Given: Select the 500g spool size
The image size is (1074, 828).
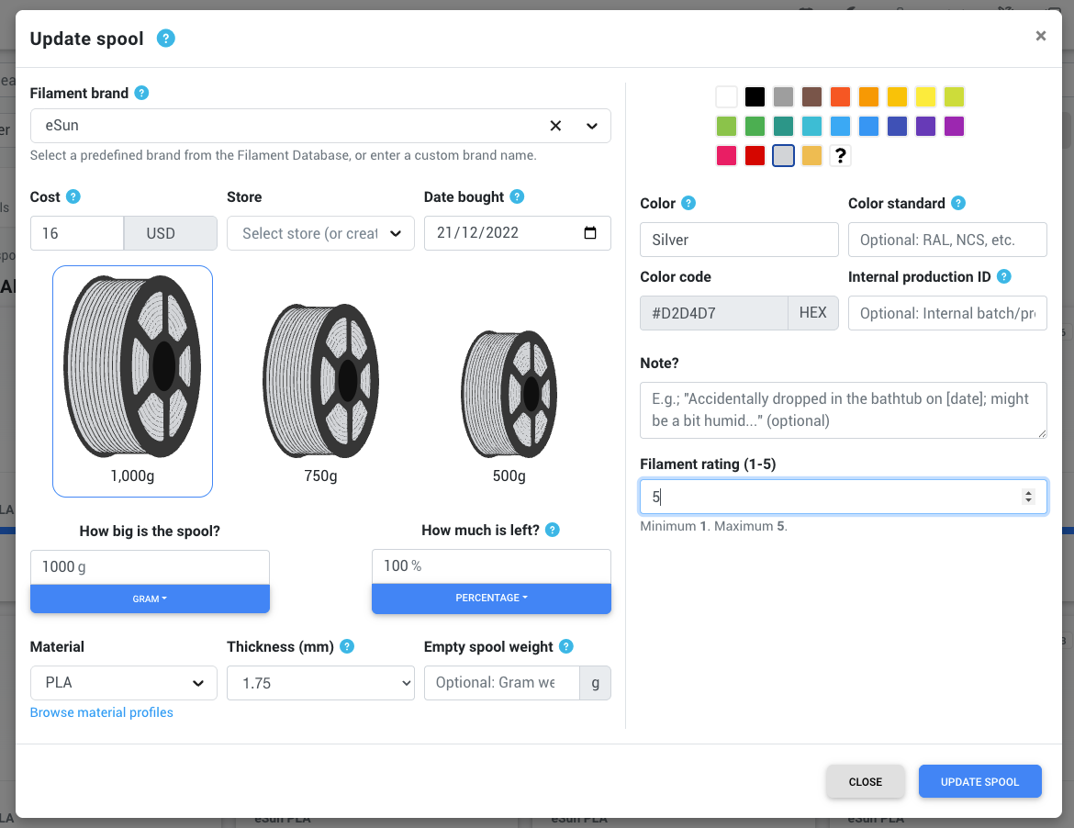Looking at the screenshot, I should tap(509, 406).
